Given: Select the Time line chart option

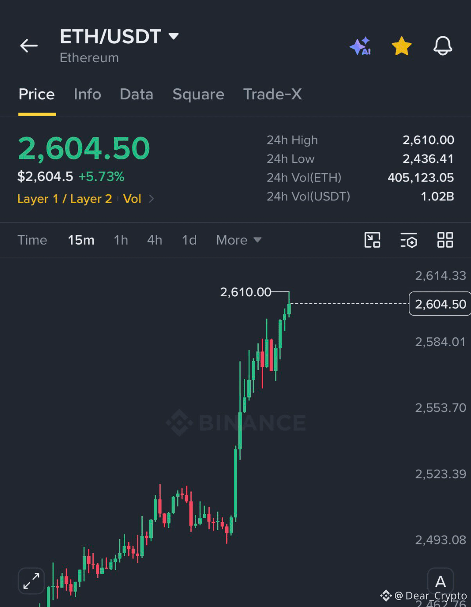Looking at the screenshot, I should pos(32,240).
